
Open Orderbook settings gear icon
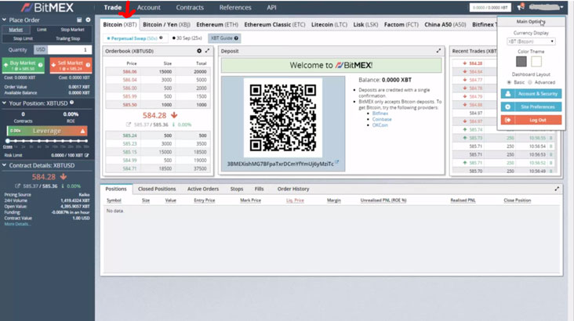[x=199, y=51]
